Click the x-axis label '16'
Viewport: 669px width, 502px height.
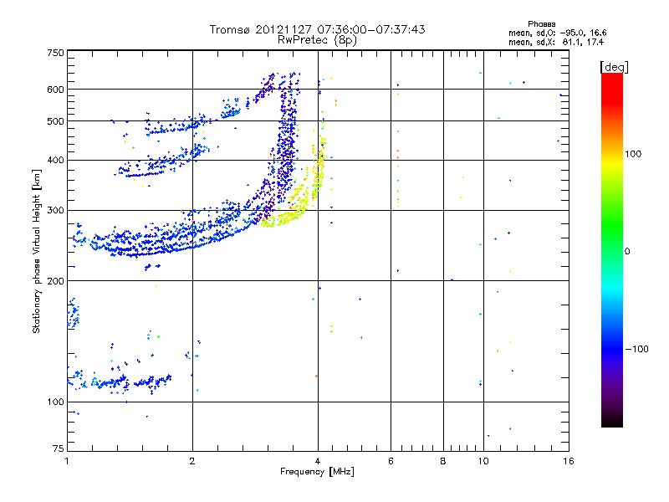[569, 461]
